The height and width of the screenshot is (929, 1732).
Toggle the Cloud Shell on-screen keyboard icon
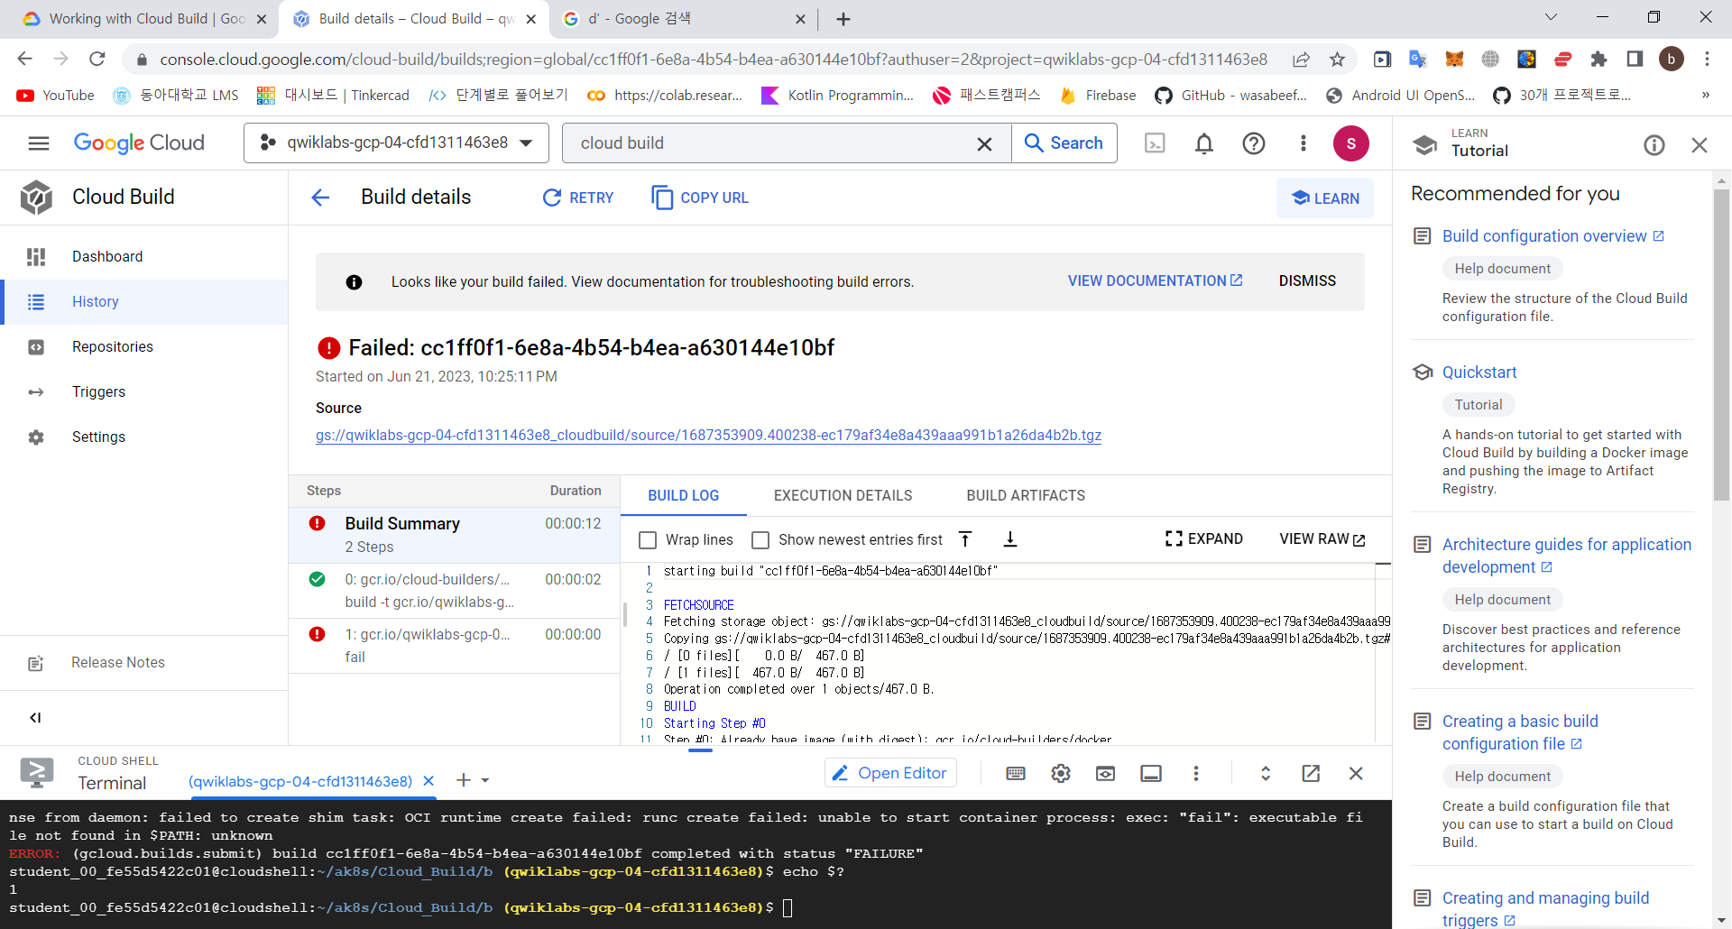[x=1016, y=774]
